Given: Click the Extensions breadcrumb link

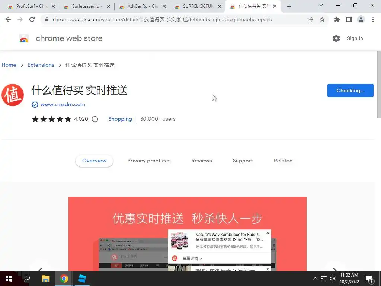Looking at the screenshot, I should (41, 65).
